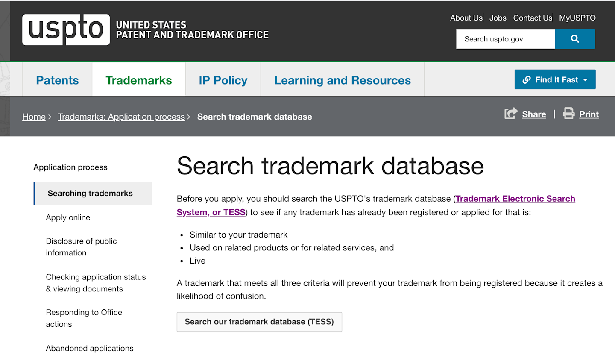
Task: Open the IP Policy menu tab
Action: point(223,80)
